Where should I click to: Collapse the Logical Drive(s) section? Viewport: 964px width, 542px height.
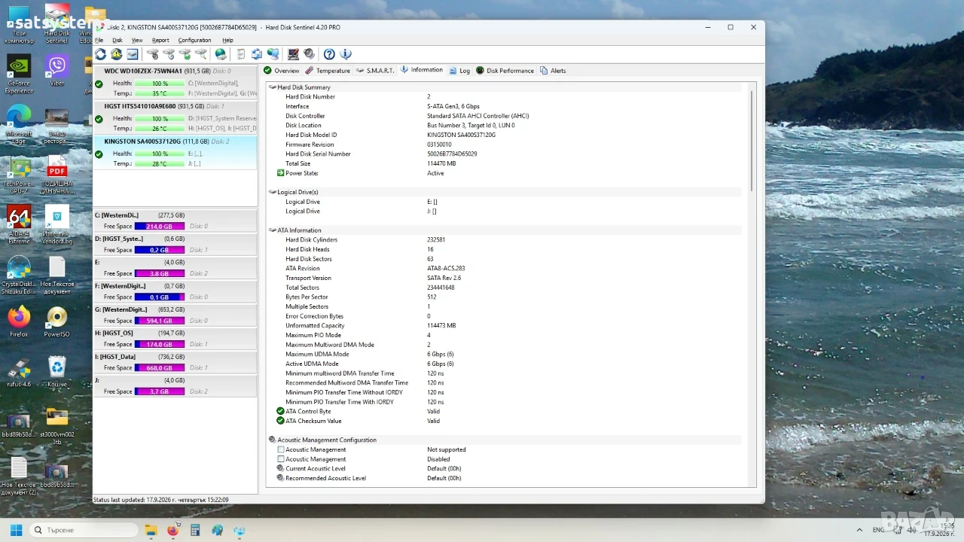(x=273, y=192)
